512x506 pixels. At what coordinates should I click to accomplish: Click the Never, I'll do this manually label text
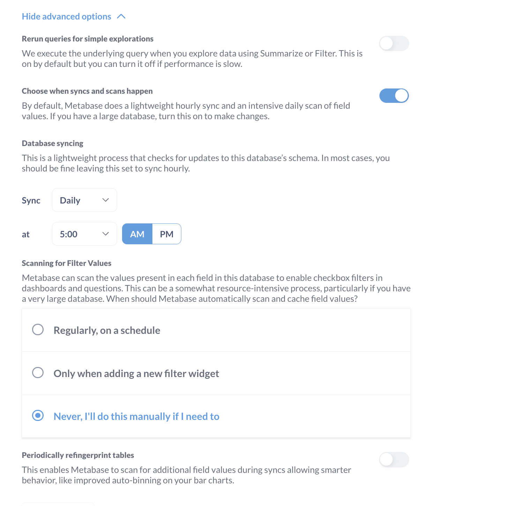136,416
